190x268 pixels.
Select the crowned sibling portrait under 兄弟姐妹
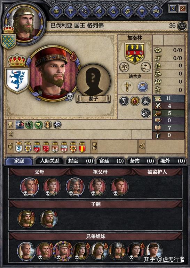[x=62, y=251]
